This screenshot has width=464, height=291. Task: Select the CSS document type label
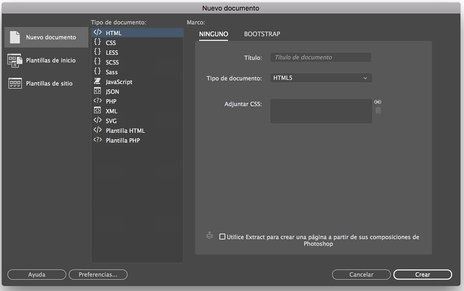111,43
